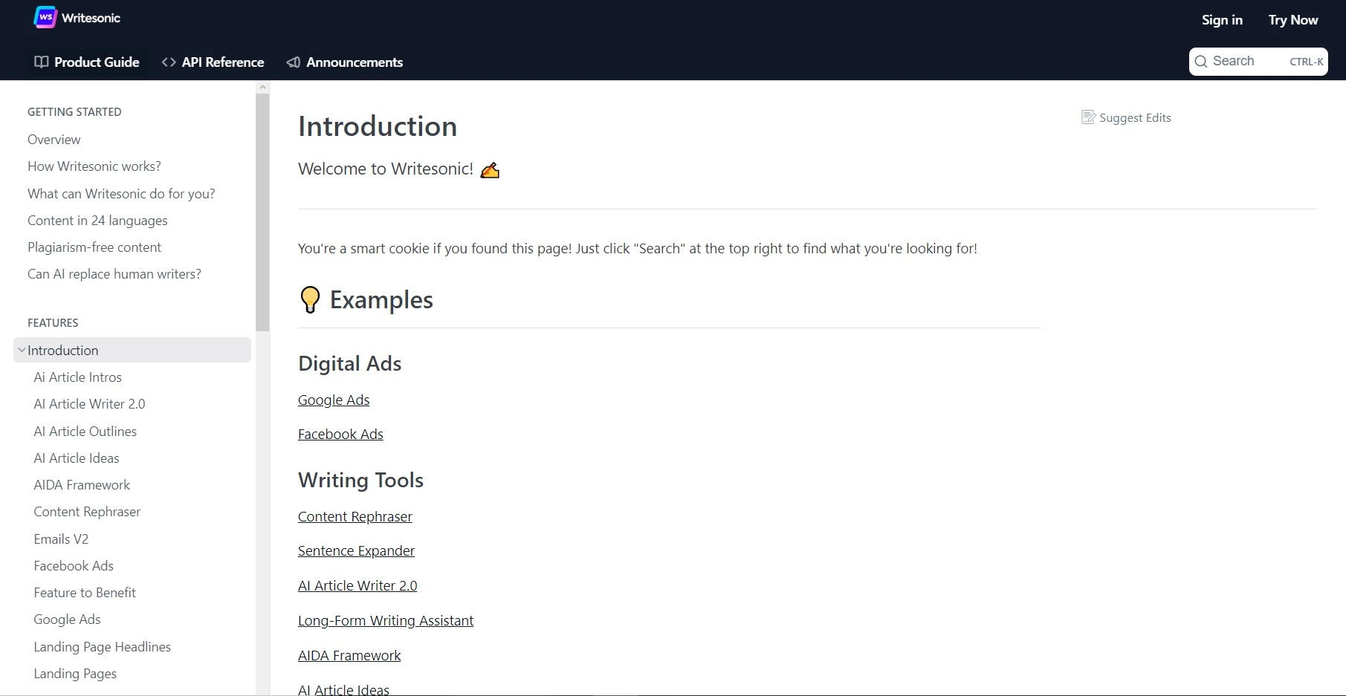
Task: Select How Writesonic works? in sidebar
Action: point(94,166)
